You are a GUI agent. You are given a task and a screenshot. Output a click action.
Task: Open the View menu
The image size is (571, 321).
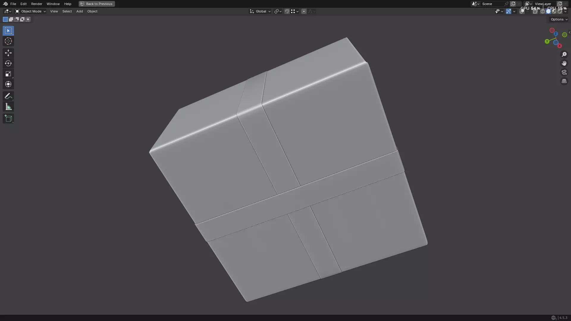click(x=54, y=11)
